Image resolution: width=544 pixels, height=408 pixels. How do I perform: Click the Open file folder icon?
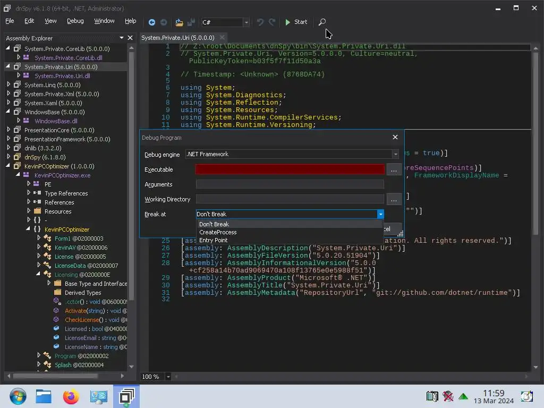point(179,22)
